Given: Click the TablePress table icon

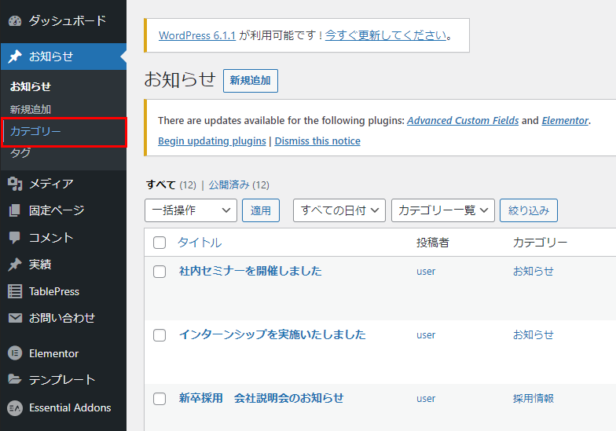Looking at the screenshot, I should [14, 291].
